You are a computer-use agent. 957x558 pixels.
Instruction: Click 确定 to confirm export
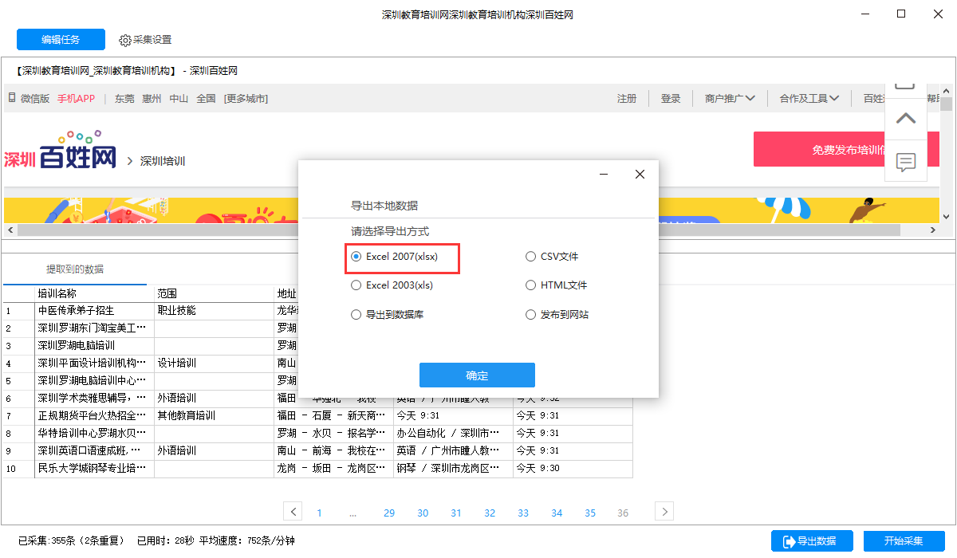(x=477, y=375)
